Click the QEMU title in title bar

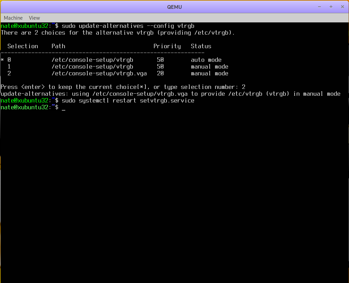coord(174,7)
